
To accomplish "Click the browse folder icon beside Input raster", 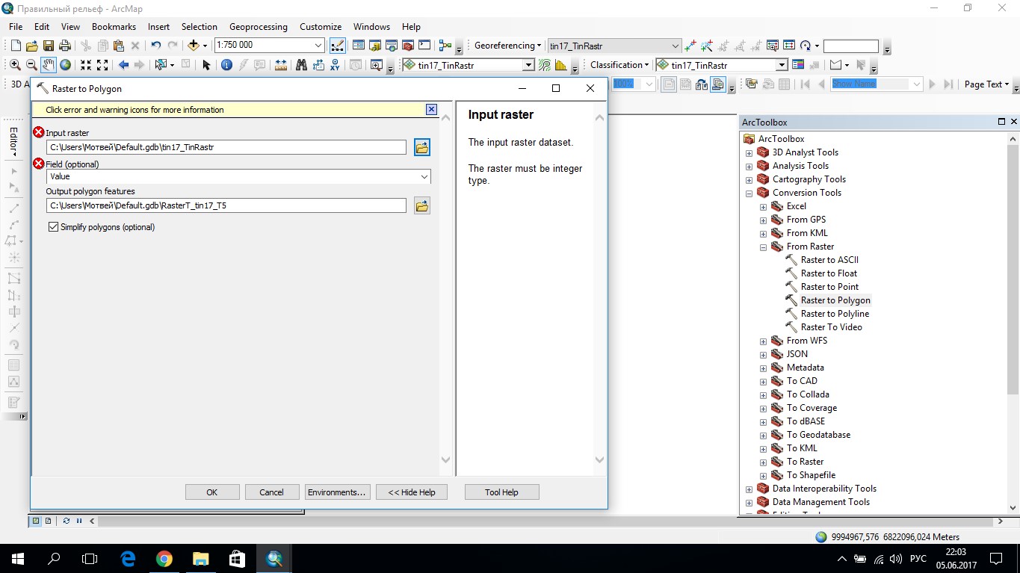I will pos(421,147).
